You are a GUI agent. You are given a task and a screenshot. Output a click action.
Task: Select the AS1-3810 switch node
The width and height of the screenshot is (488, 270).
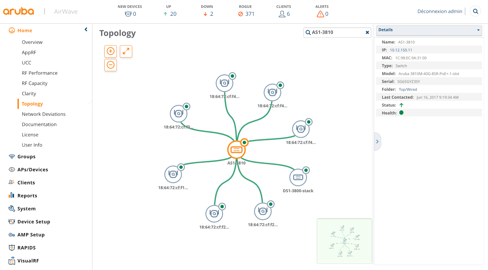(x=236, y=150)
